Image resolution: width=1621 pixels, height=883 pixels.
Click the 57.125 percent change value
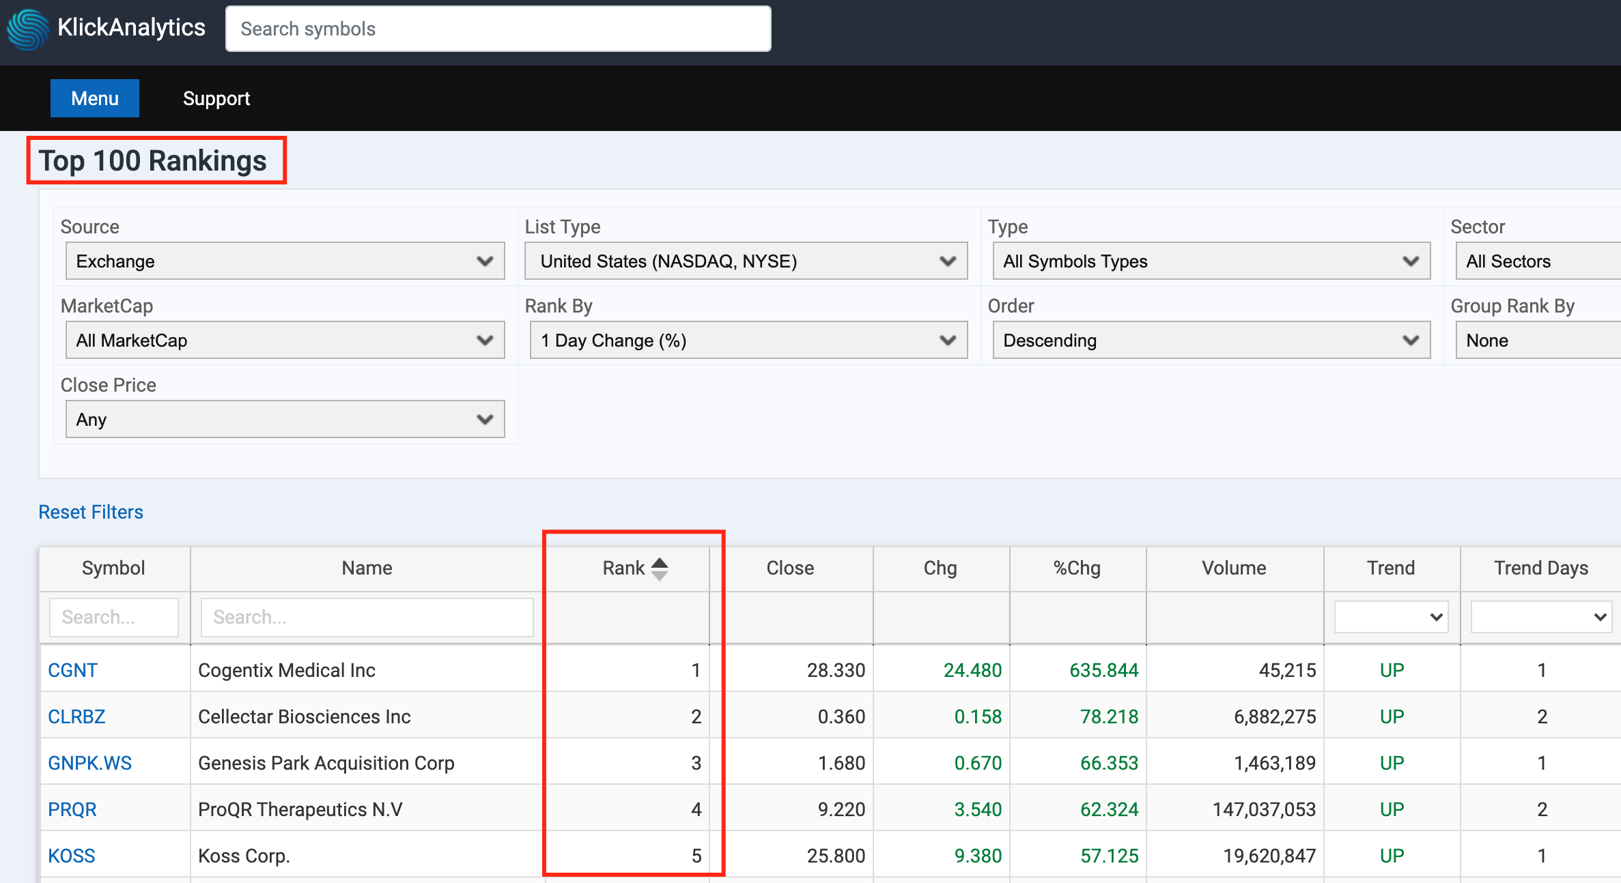point(1110,856)
